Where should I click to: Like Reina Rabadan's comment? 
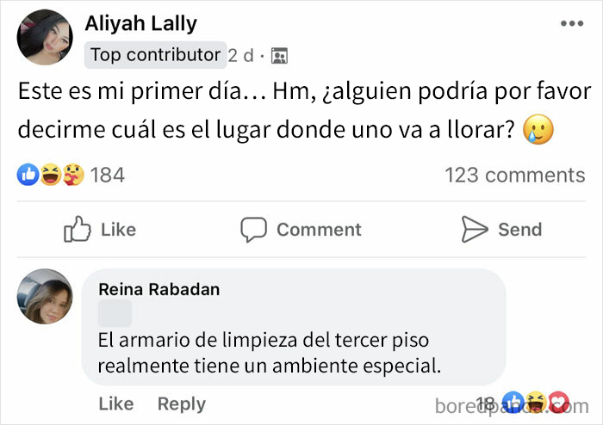tap(116, 403)
